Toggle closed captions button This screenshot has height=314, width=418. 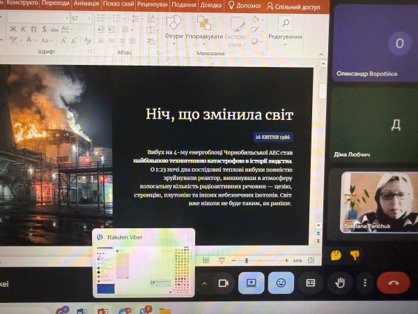(311, 283)
